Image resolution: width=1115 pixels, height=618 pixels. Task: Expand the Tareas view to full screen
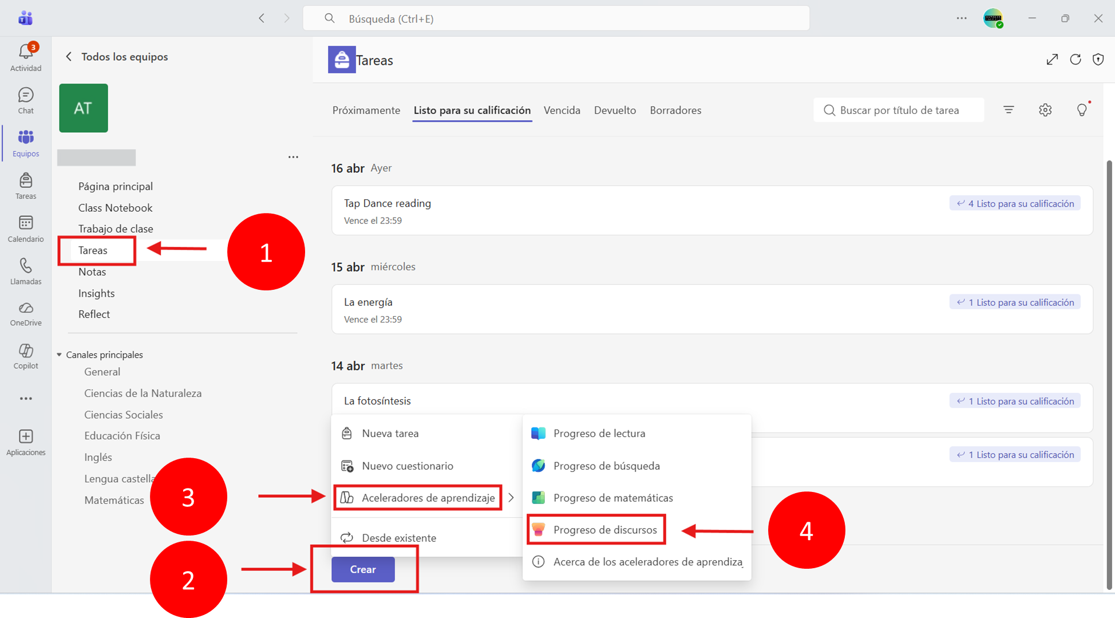pos(1052,60)
